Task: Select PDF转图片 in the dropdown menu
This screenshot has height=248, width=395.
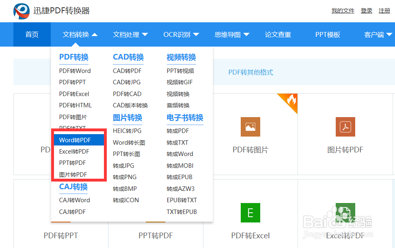Action: pos(73,117)
